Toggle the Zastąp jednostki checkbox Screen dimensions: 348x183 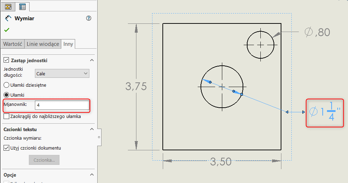[6, 60]
